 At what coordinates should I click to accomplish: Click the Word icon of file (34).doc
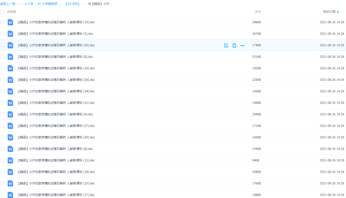10,91
